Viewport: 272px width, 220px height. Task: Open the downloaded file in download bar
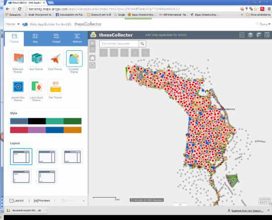point(24,210)
